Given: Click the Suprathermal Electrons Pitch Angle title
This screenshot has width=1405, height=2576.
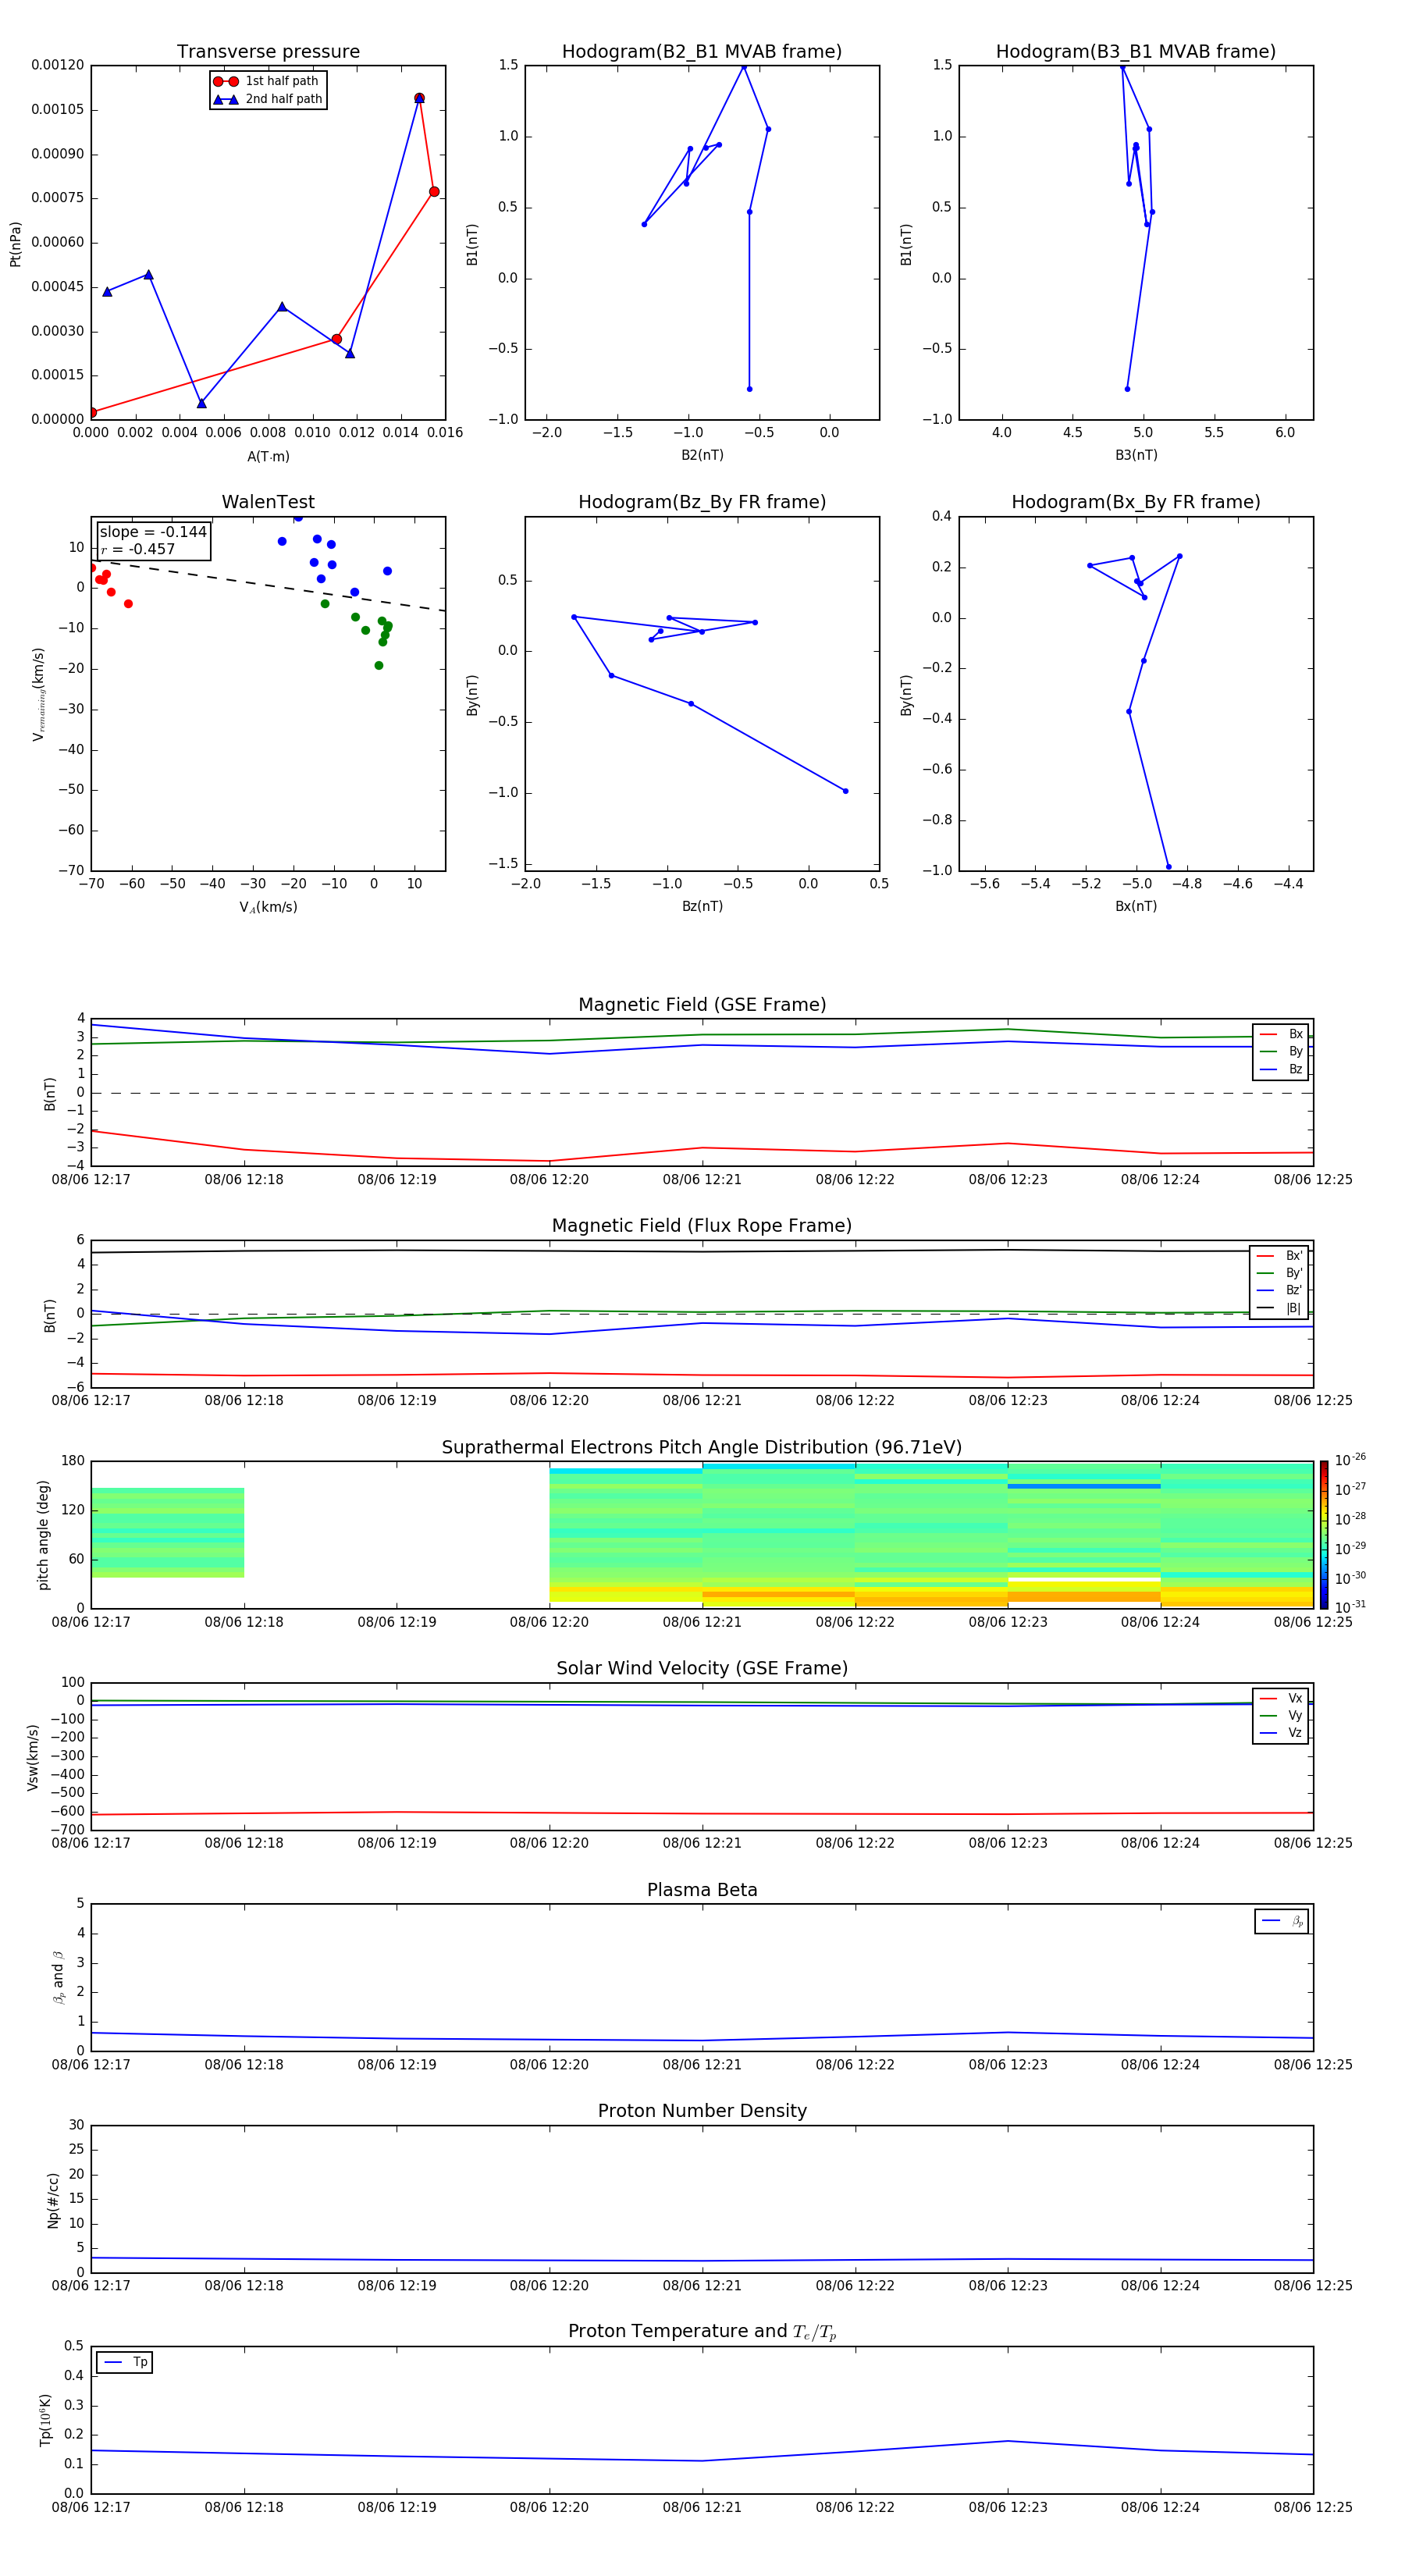Looking at the screenshot, I should [x=702, y=1448].
